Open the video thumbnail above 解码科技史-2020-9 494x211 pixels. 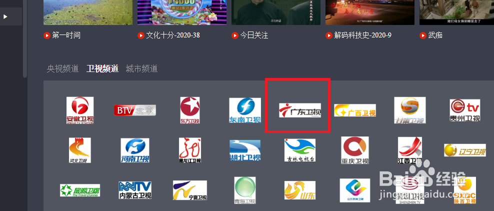370,12
